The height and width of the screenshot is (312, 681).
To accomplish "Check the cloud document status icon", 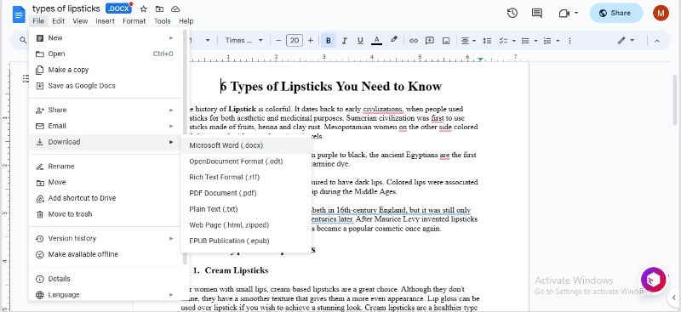I will pyautogui.click(x=175, y=9).
